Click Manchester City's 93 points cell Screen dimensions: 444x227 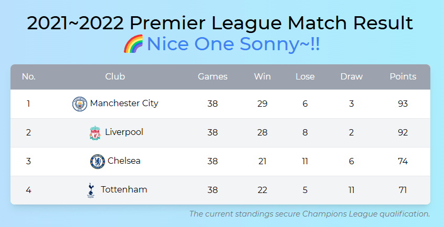click(403, 104)
